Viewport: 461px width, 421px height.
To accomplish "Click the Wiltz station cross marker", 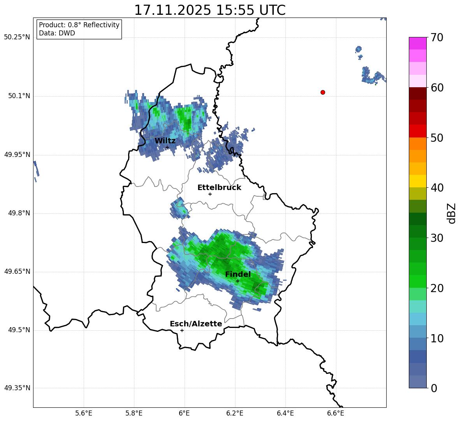I will pos(167,147).
